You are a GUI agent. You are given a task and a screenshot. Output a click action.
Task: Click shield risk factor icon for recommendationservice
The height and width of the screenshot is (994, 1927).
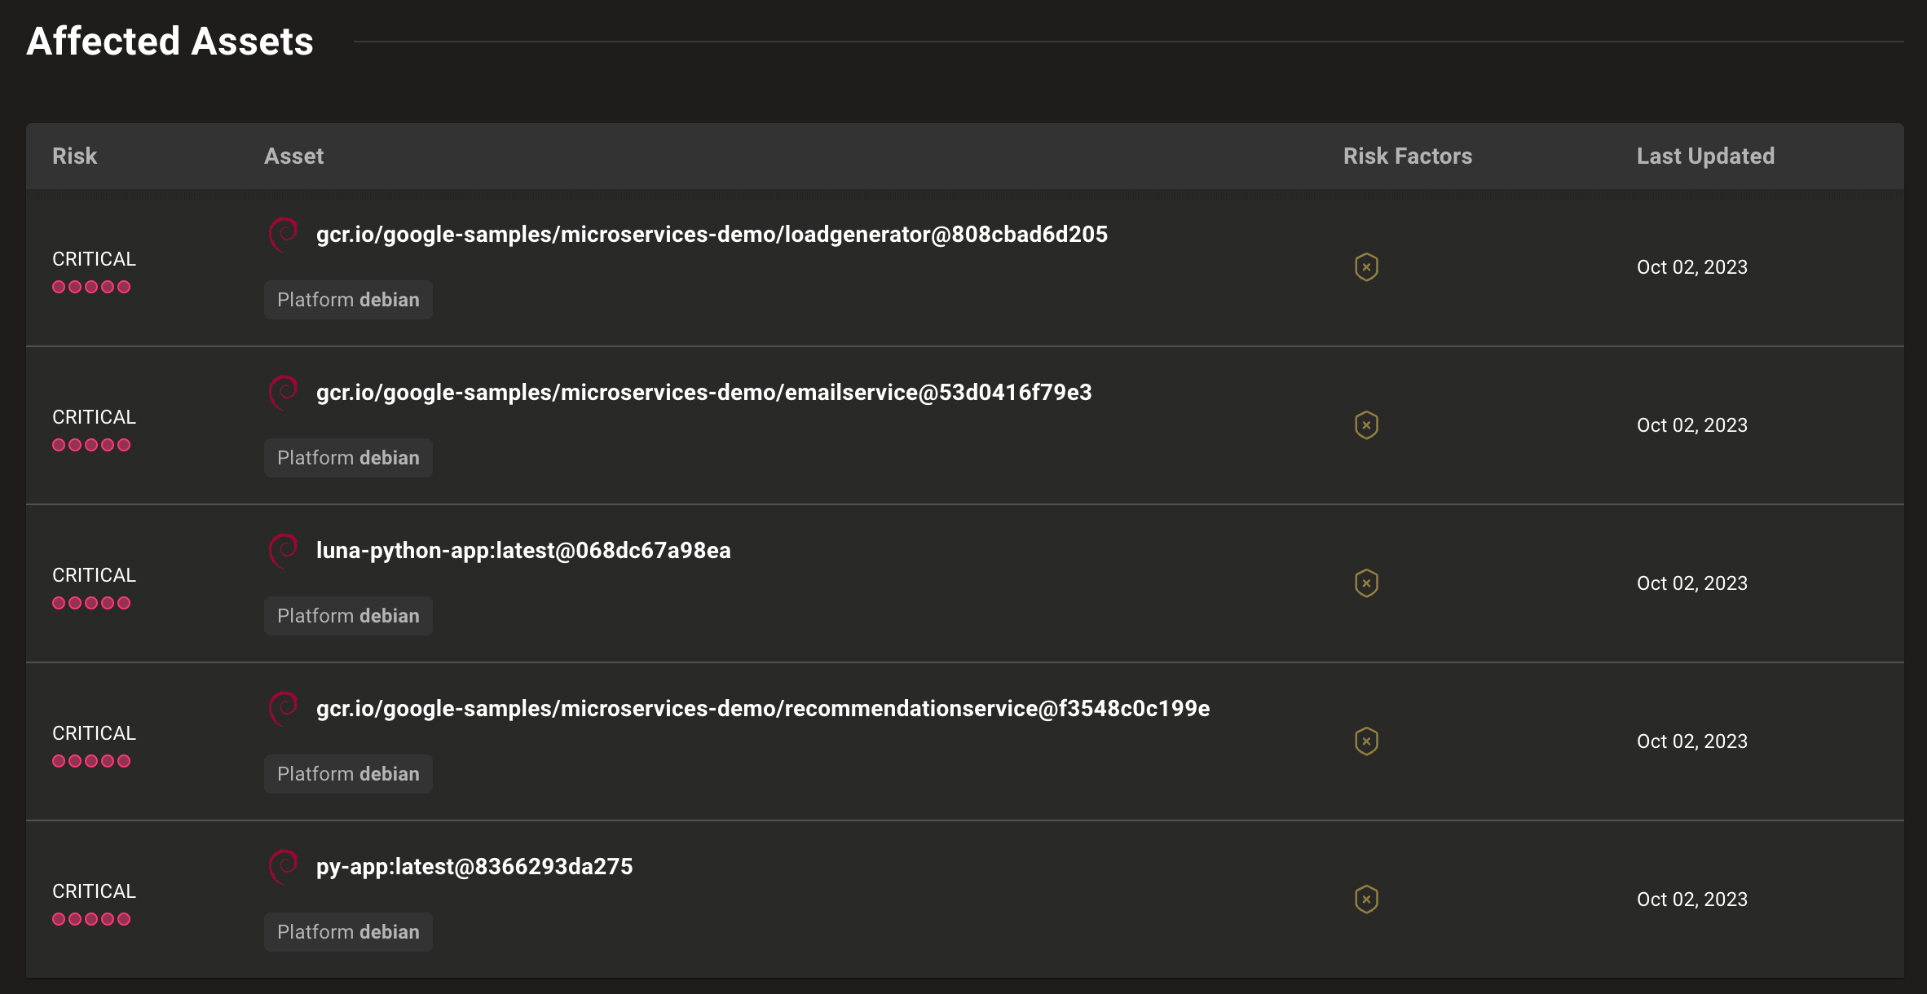coord(1366,741)
